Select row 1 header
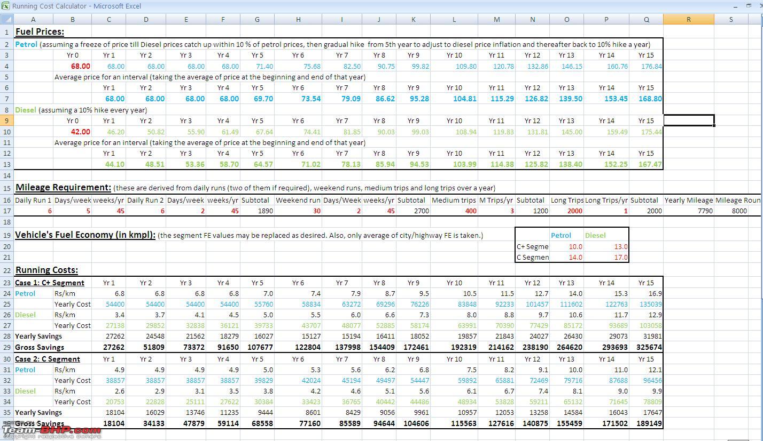Viewport: 763px width, 441px height. pos(6,31)
